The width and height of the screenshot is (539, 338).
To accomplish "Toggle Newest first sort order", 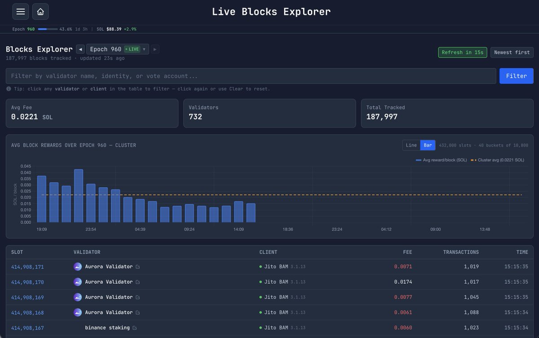I will (512, 53).
